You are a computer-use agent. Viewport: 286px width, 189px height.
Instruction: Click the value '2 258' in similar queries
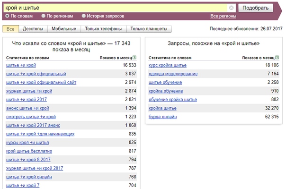click(x=273, y=82)
